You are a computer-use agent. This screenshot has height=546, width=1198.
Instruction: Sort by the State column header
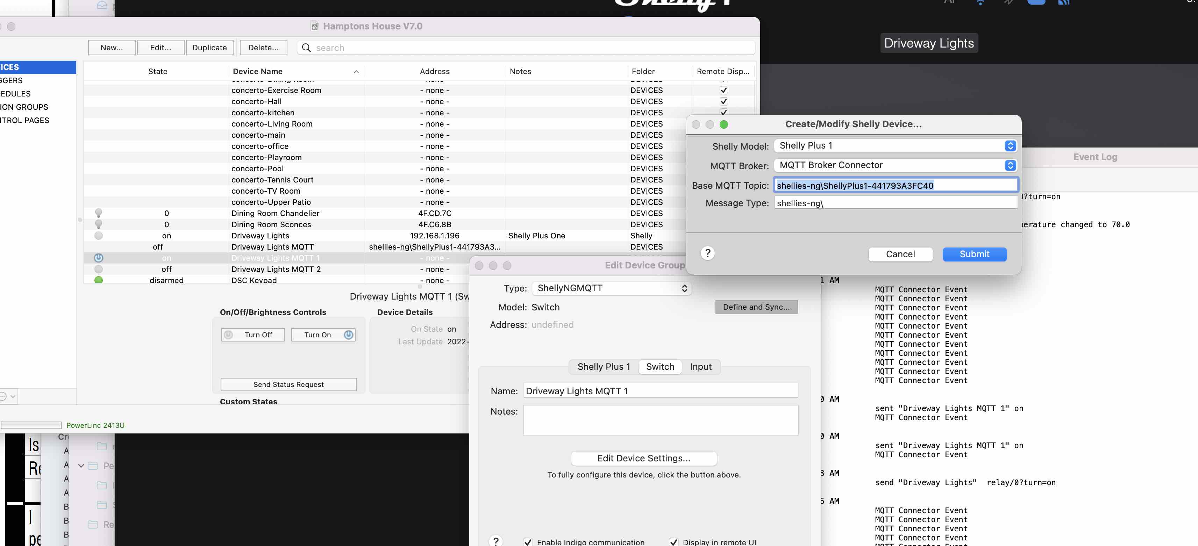tap(157, 72)
